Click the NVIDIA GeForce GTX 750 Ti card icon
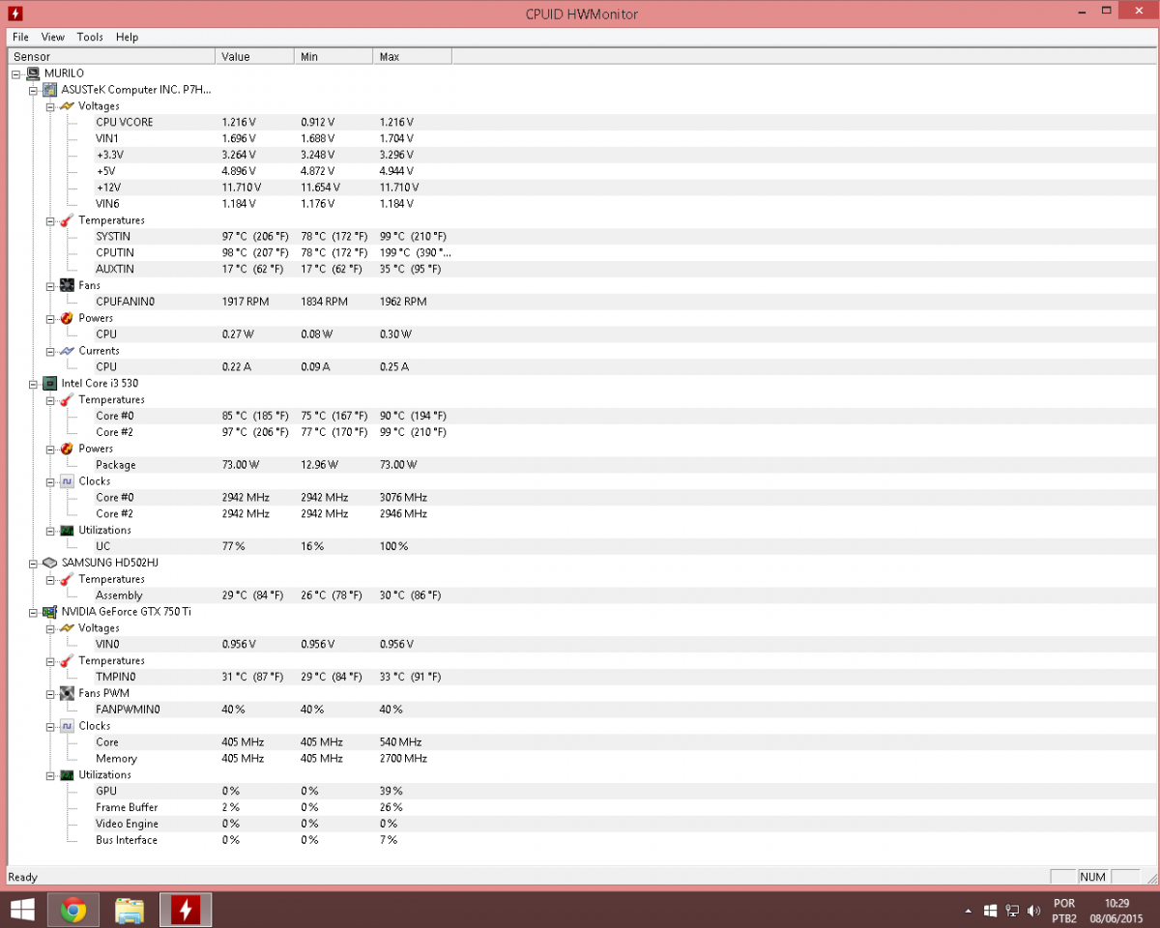Viewport: 1160px width, 928px height. point(49,612)
